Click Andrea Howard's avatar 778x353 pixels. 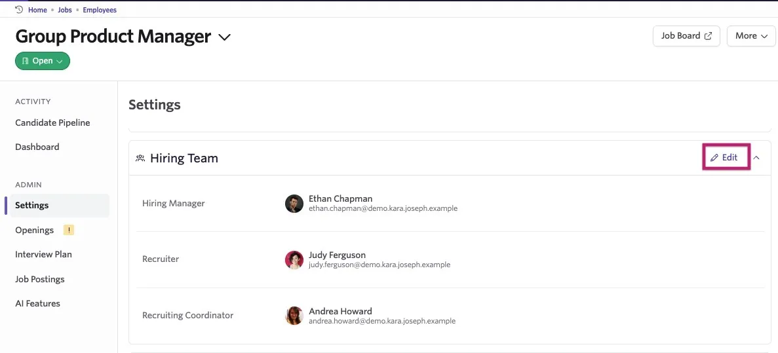click(x=294, y=316)
